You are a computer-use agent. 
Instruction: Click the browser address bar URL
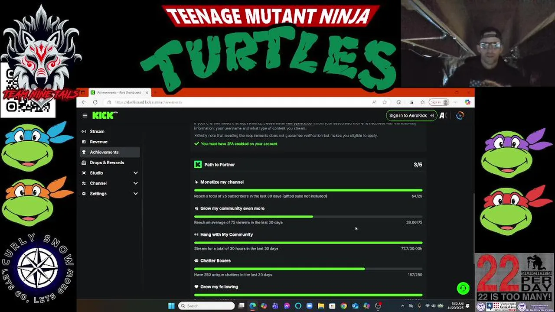click(x=149, y=102)
